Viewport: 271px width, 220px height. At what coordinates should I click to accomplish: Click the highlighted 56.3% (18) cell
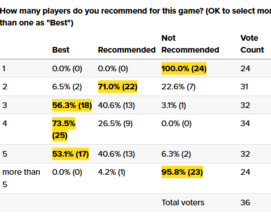72,105
